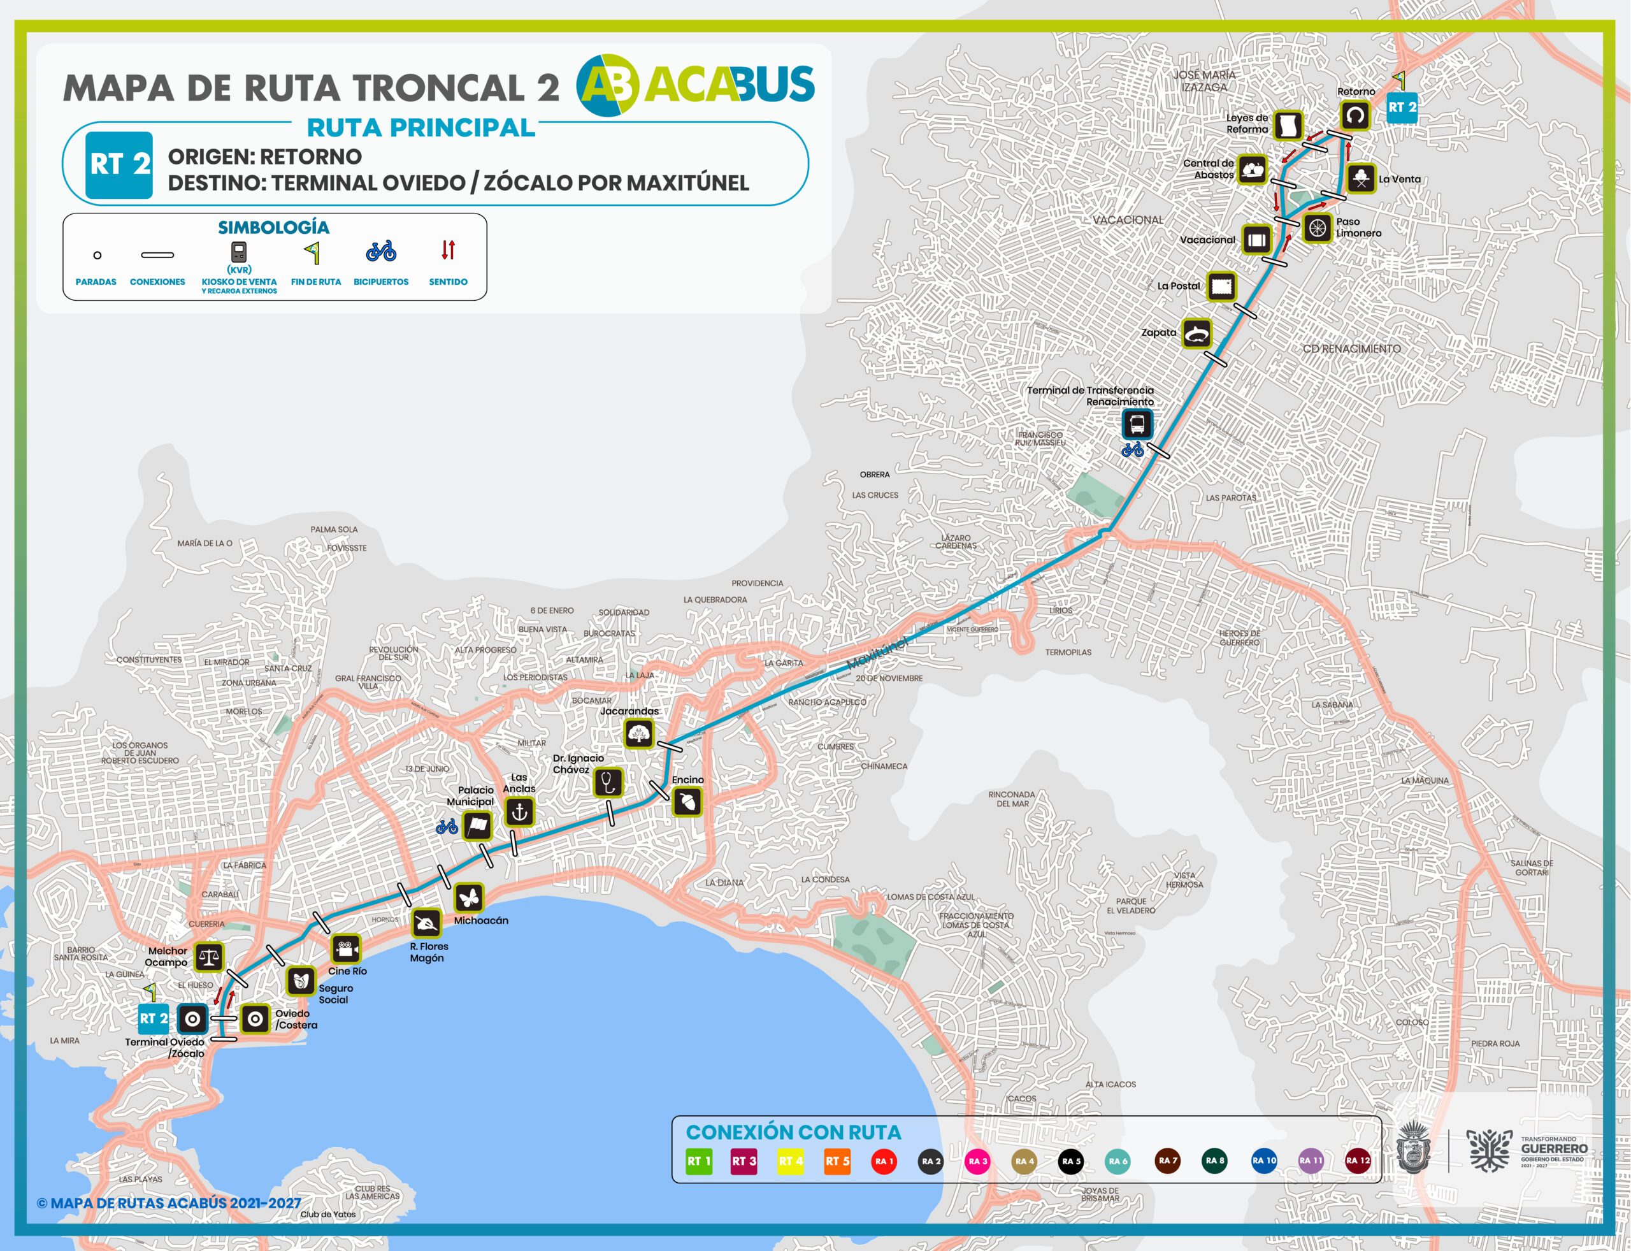This screenshot has width=1631, height=1251.
Task: Click the dark RA 2 connection circle
Action: coord(931,1162)
